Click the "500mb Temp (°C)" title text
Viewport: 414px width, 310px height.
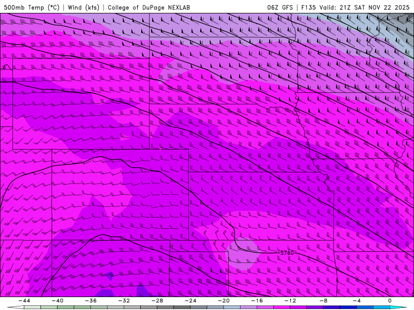(x=32, y=7)
